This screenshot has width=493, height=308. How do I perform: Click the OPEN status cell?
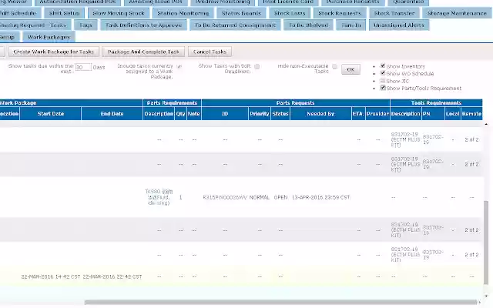point(280,197)
